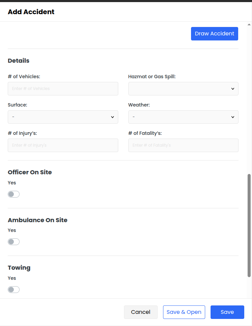
Task: Select the # of Fatality's input box
Action: click(x=183, y=145)
